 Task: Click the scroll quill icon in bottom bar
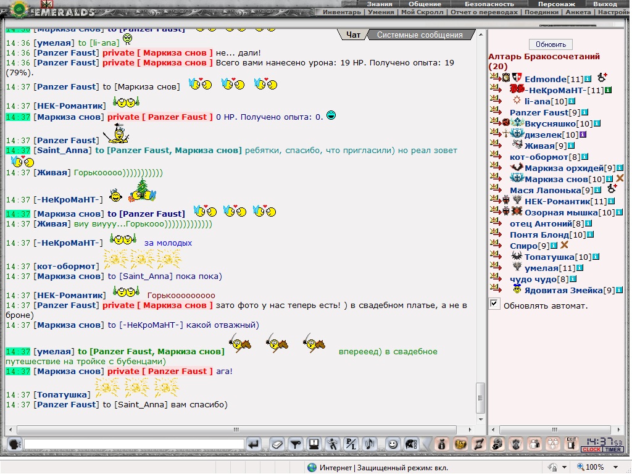click(479, 444)
